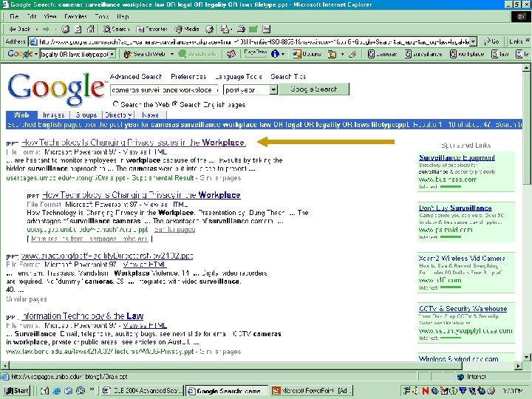Open the History toolbar icon
This screenshot has height=399, width=532.
(209, 29)
